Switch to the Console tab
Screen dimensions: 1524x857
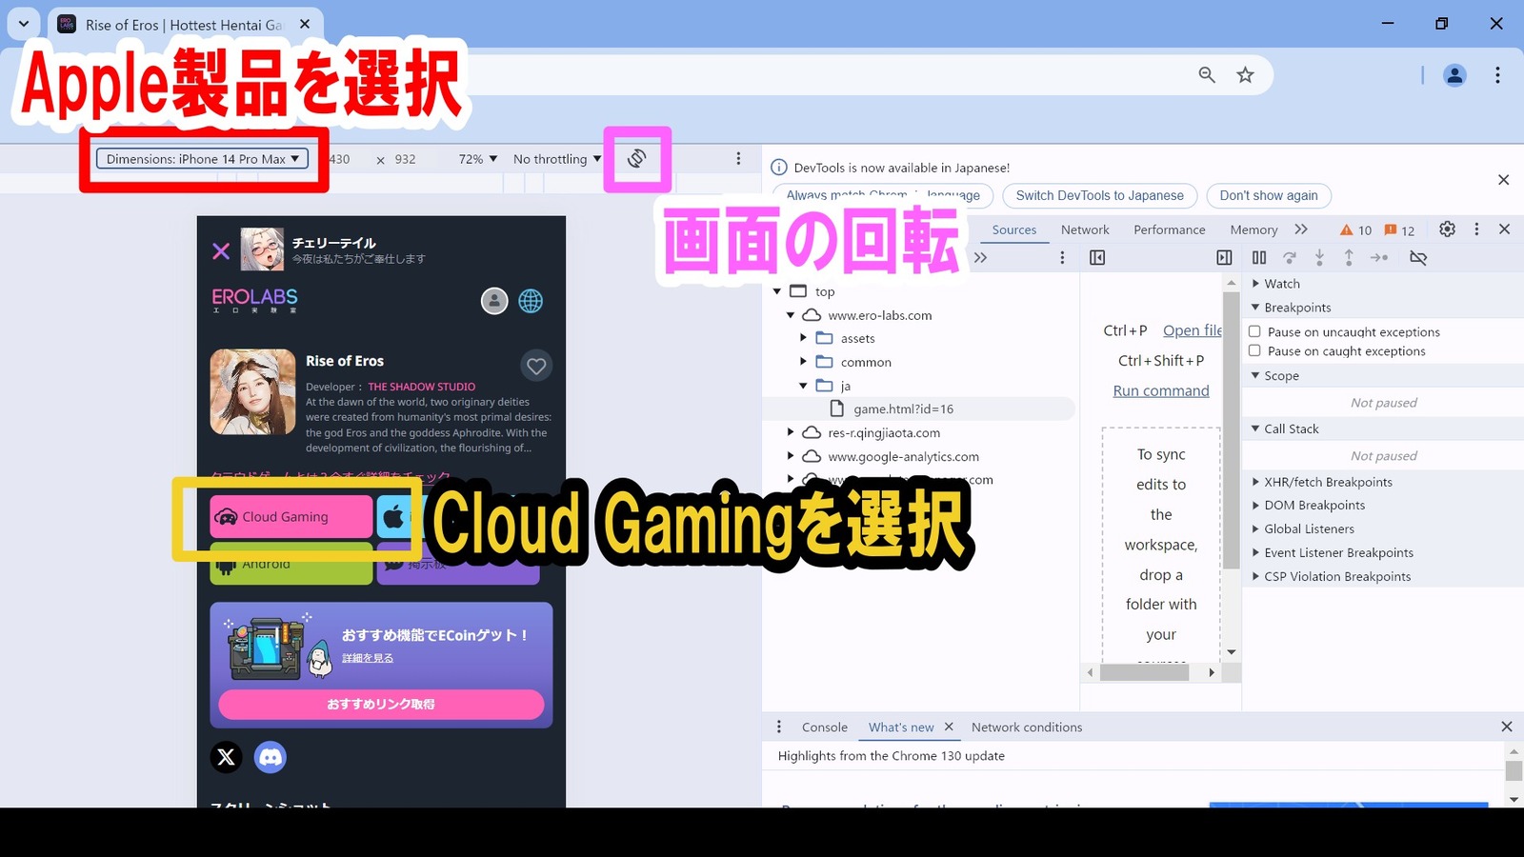click(823, 727)
